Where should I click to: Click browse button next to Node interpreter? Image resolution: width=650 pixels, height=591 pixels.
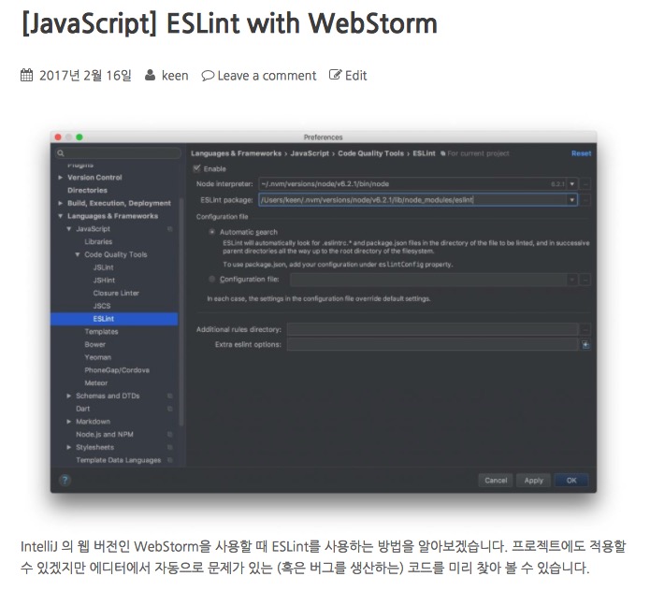coord(585,183)
